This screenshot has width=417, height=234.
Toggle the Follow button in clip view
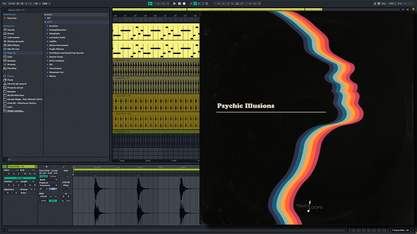(53, 176)
